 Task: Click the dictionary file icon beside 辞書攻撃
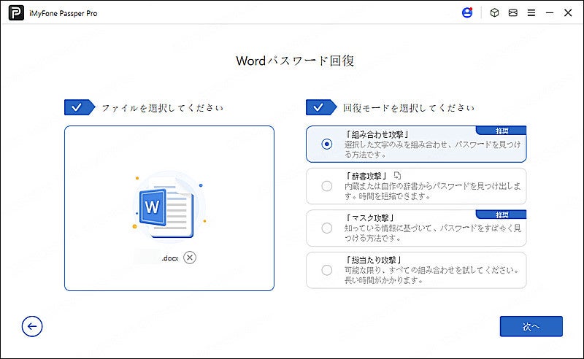[397, 175]
